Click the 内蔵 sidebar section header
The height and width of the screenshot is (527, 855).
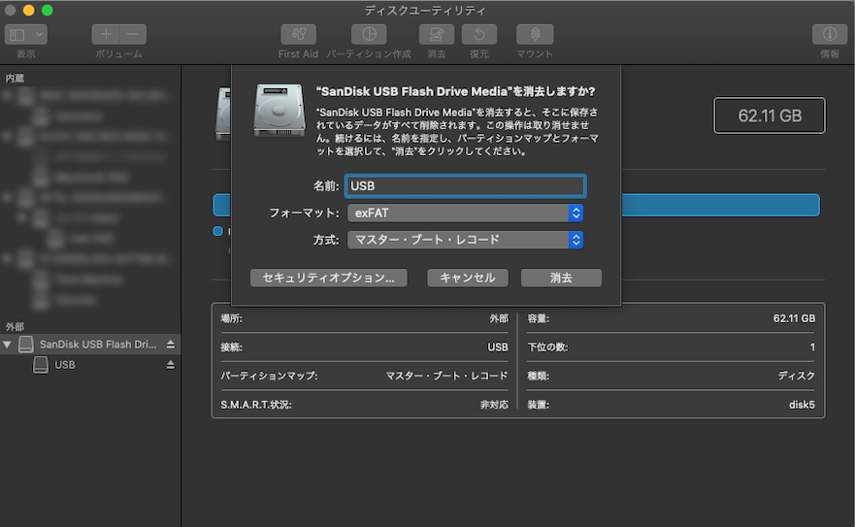[15, 78]
